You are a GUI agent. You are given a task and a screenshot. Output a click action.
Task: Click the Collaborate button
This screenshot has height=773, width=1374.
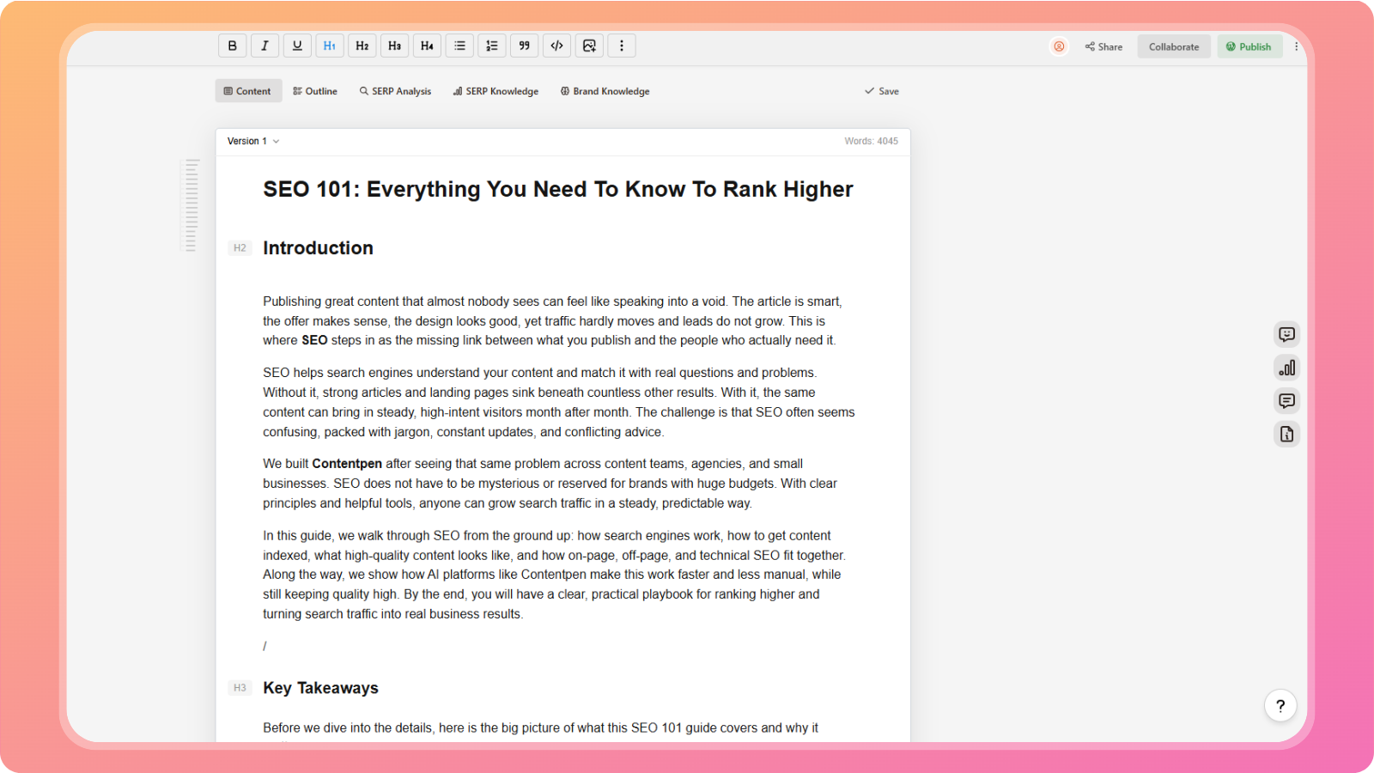1173,46
